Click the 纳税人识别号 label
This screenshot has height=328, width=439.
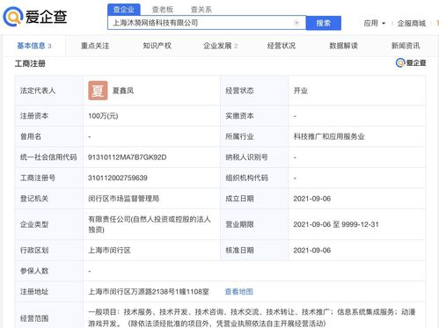point(246,157)
